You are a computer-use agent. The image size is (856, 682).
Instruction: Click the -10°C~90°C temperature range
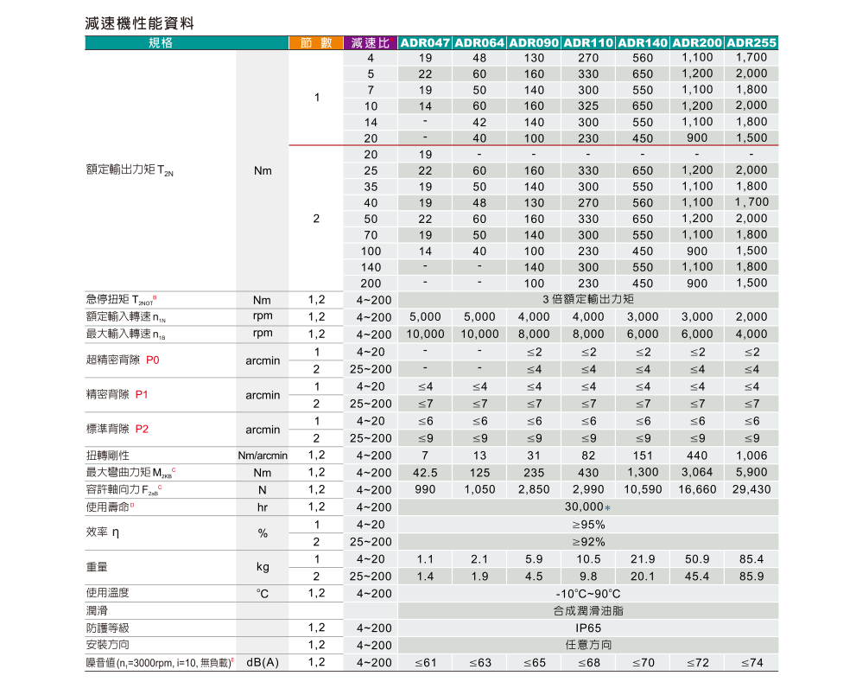point(587,594)
